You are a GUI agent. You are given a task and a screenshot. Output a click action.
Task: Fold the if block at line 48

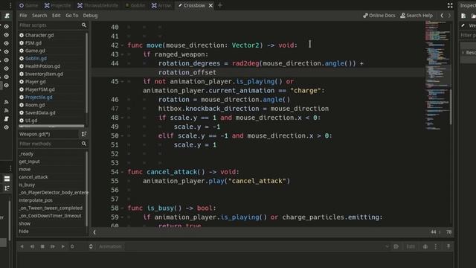tap(122, 118)
